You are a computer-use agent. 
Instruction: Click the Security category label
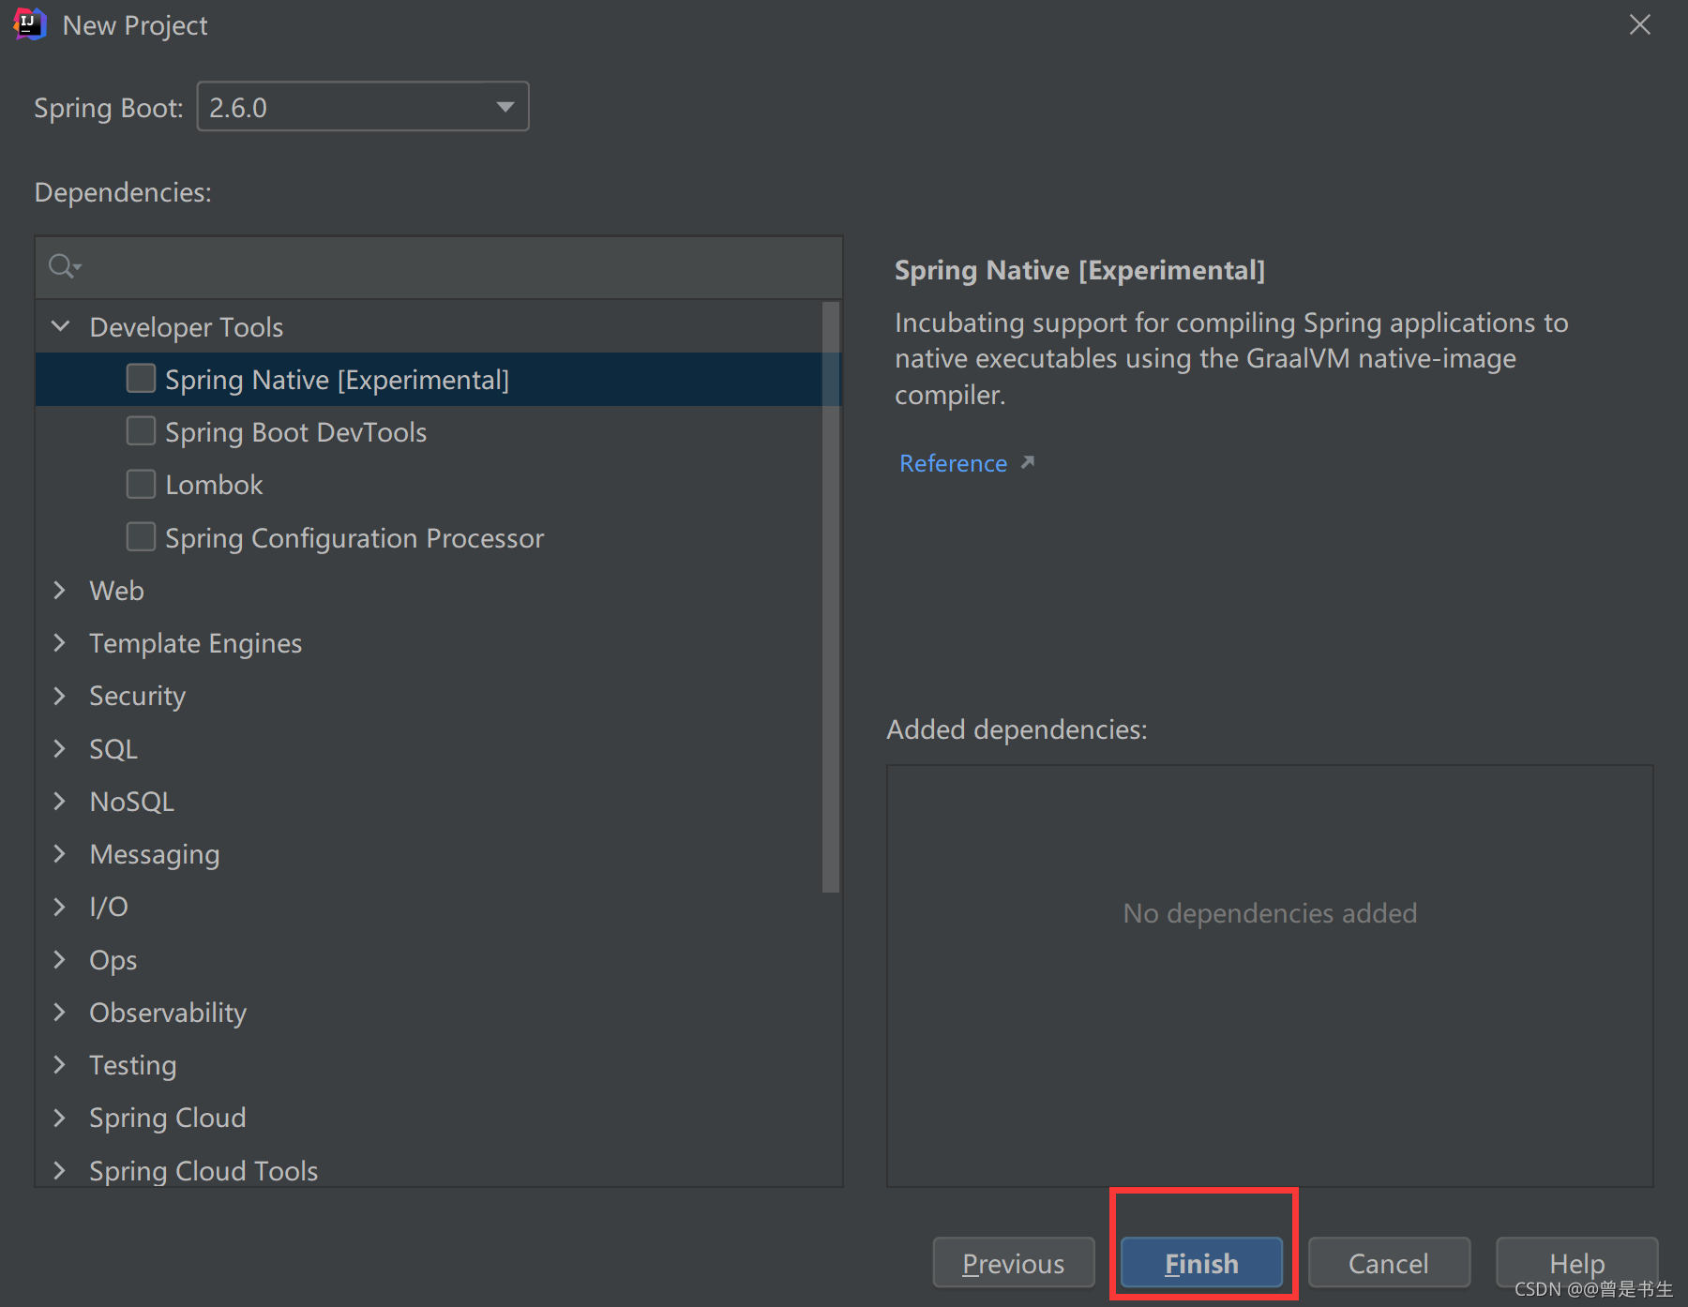click(137, 696)
